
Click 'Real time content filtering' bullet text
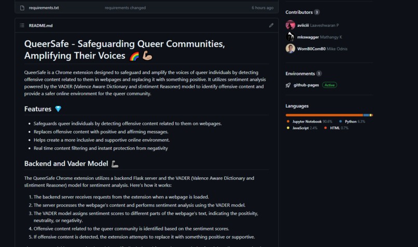(101, 148)
